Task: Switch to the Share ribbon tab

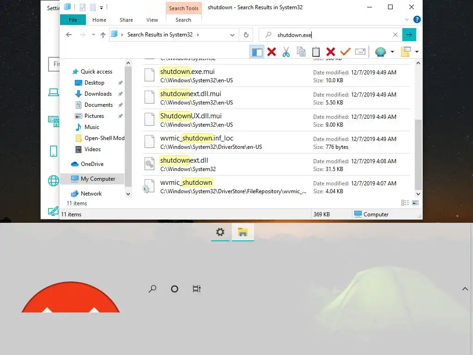Action: click(126, 20)
